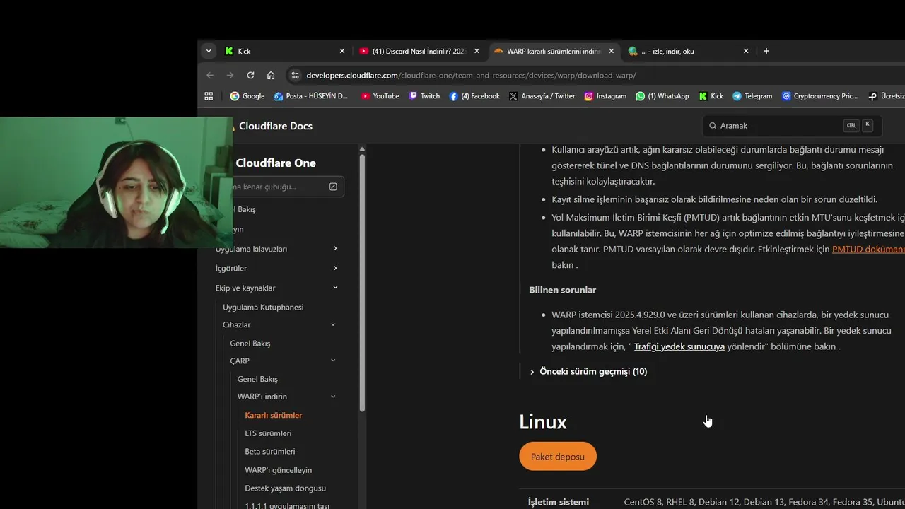This screenshot has width=905, height=509.
Task: Click the Linux section heading
Action: click(543, 422)
